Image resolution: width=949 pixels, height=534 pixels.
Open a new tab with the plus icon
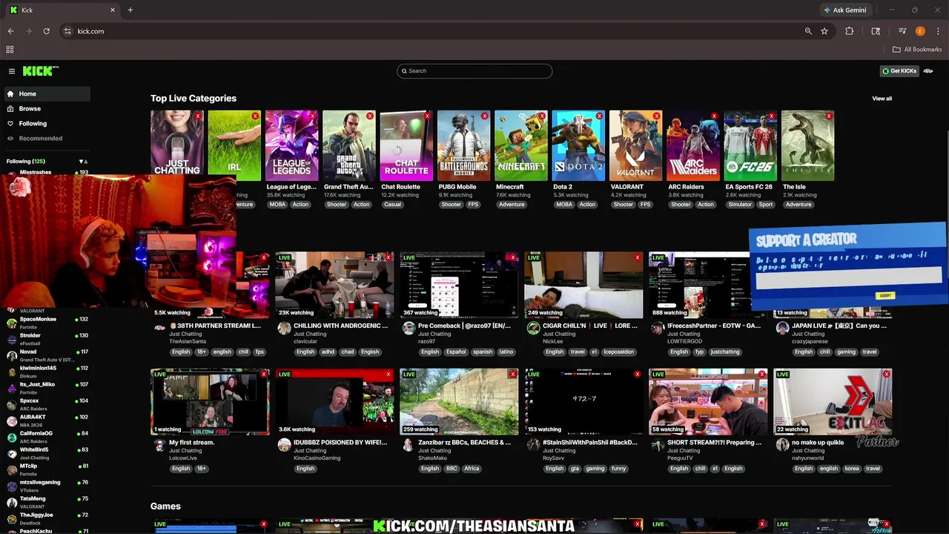click(x=130, y=10)
